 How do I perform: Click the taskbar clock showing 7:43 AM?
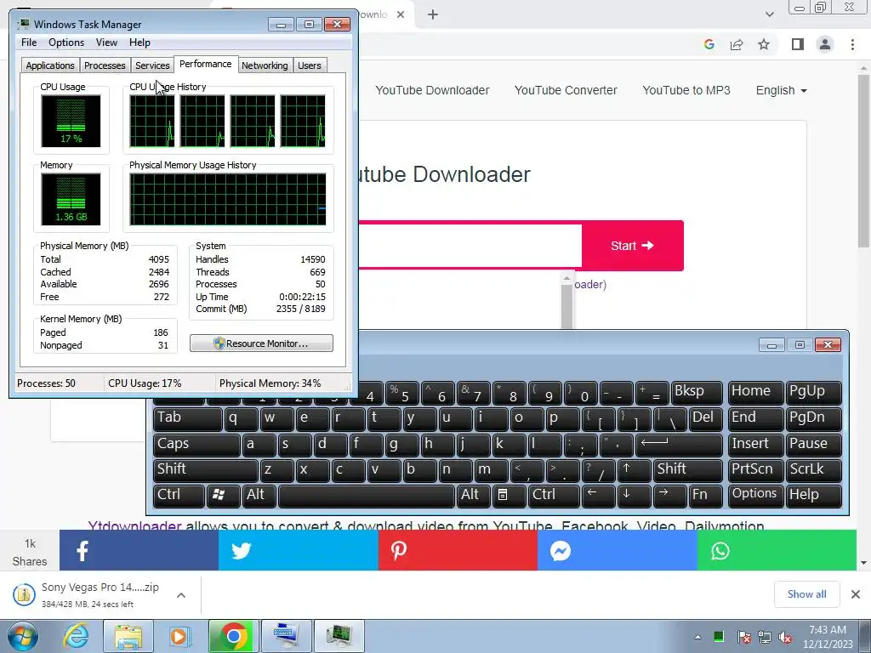828,636
